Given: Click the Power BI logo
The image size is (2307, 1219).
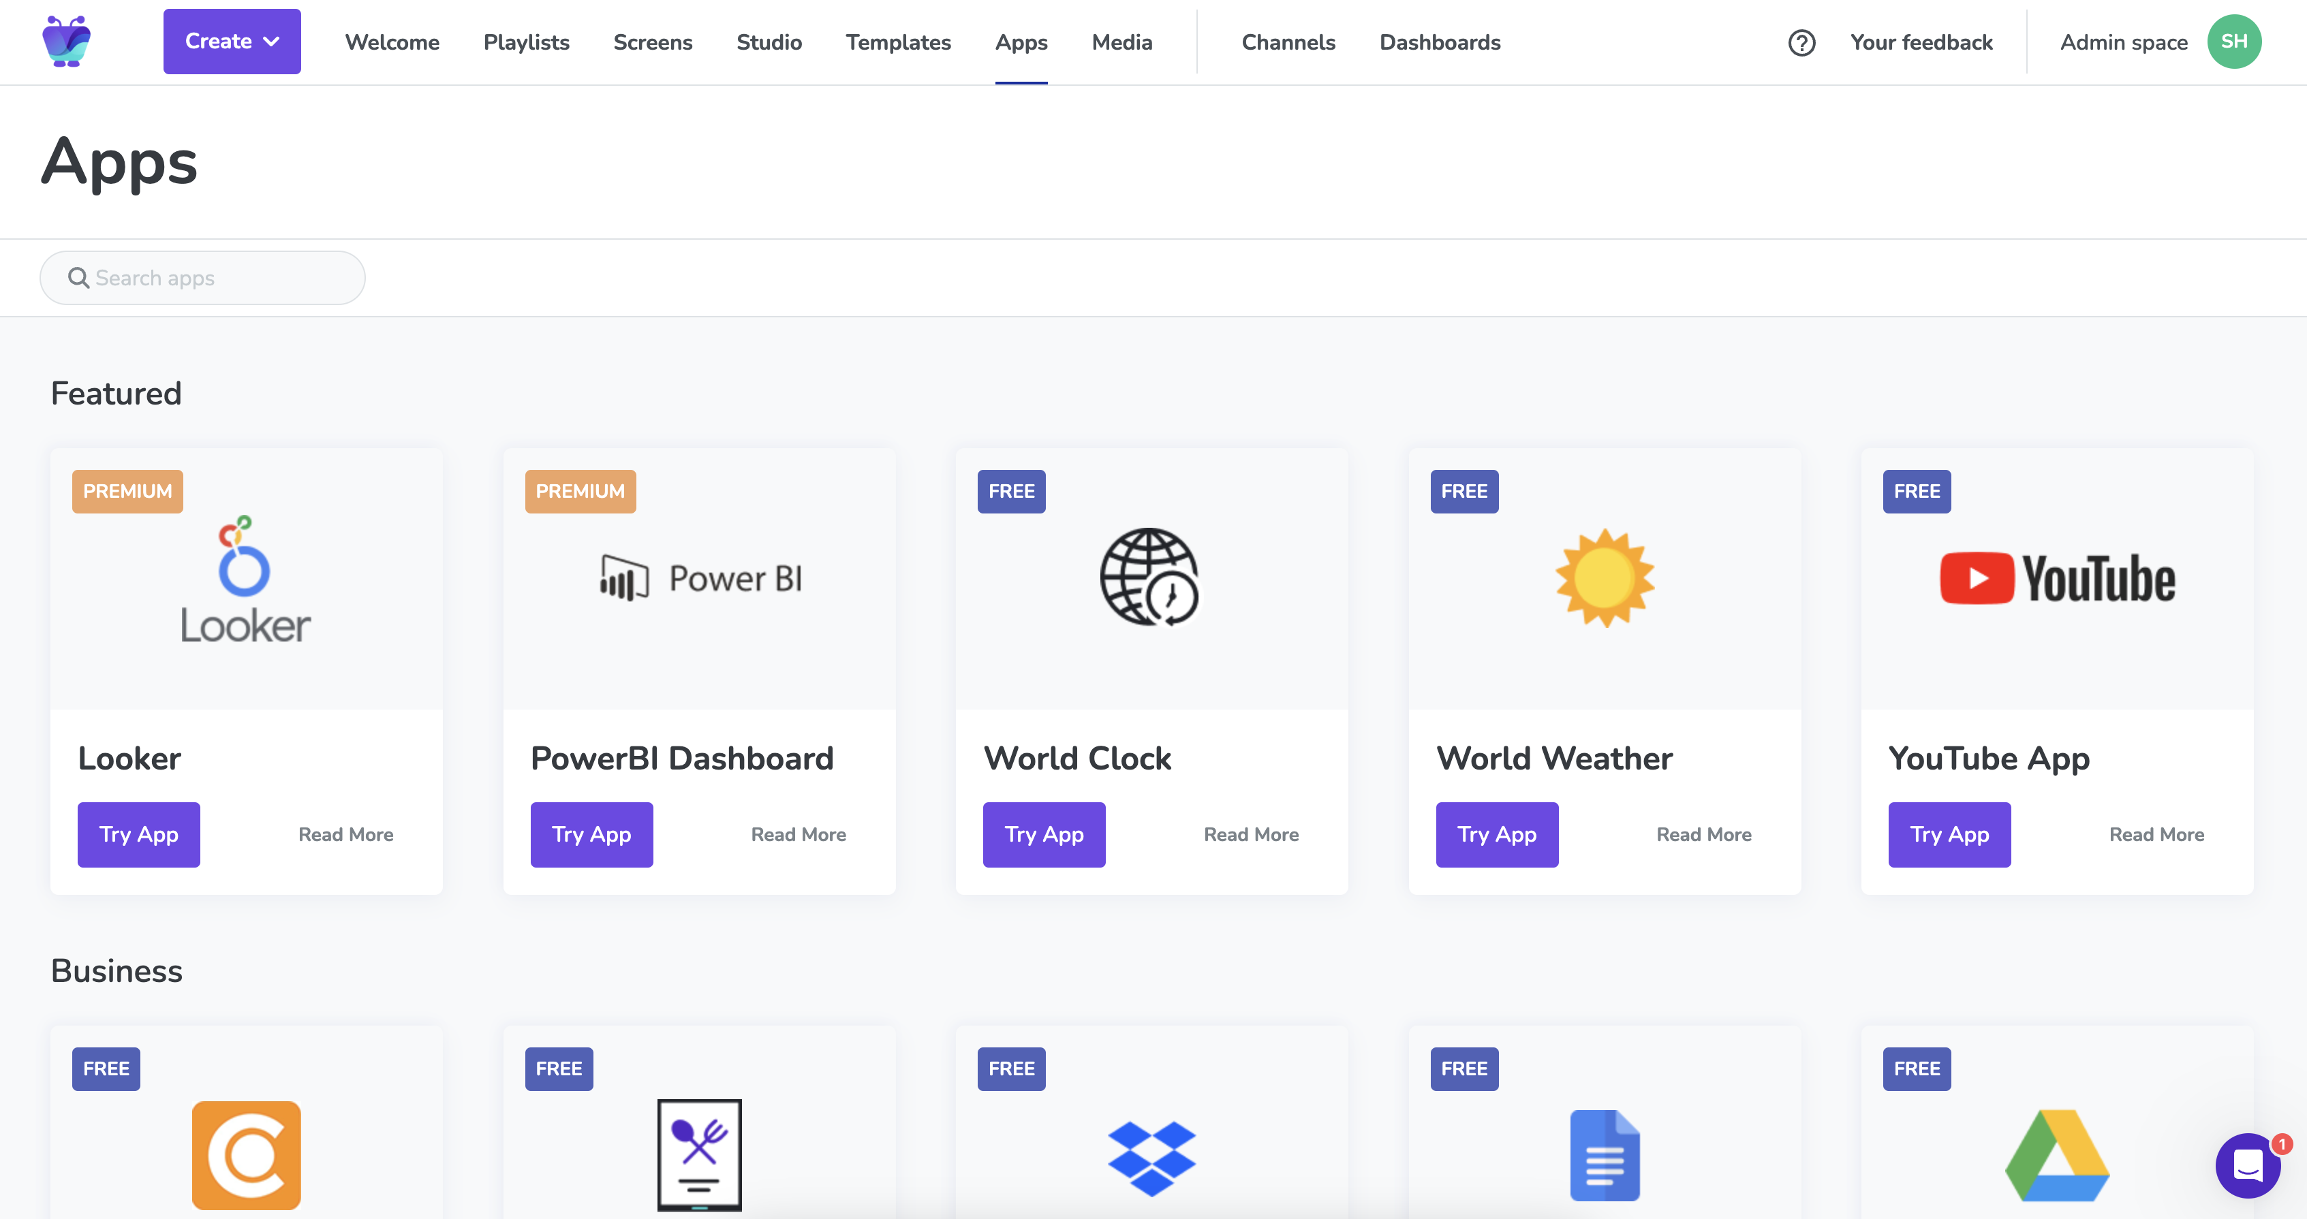Looking at the screenshot, I should (700, 578).
